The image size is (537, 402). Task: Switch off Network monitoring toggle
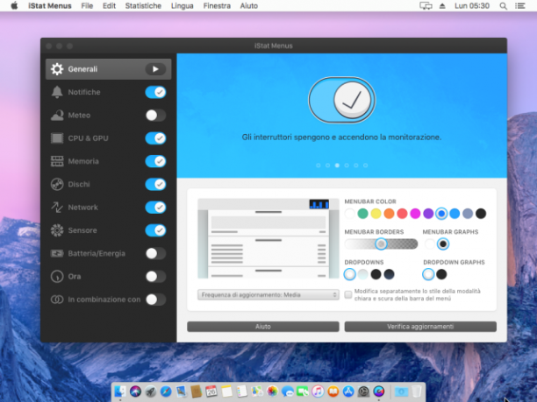coord(155,208)
